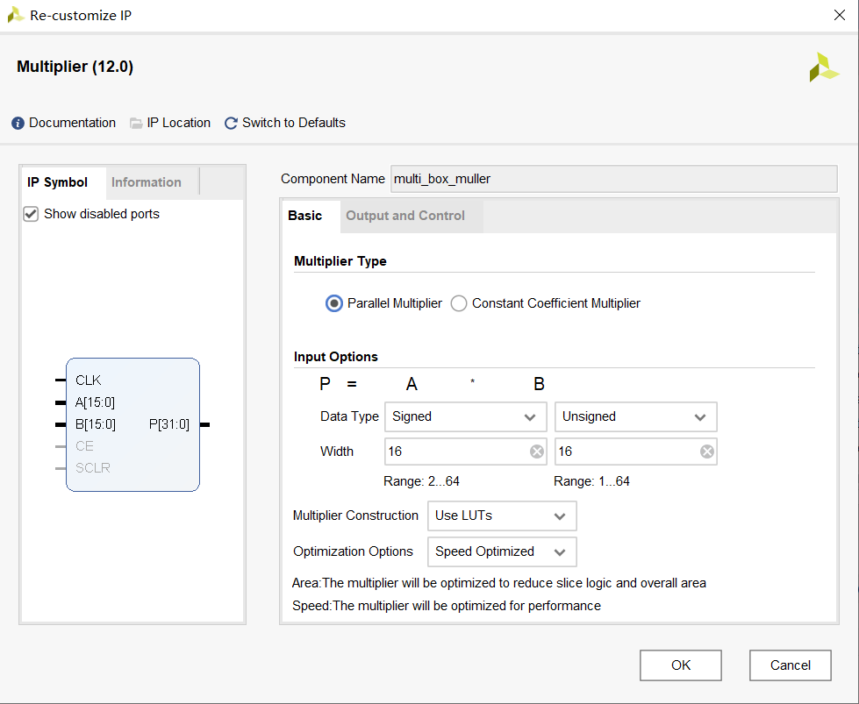Open the B data type Unsigned dropdown
The height and width of the screenshot is (704, 859).
pos(635,416)
